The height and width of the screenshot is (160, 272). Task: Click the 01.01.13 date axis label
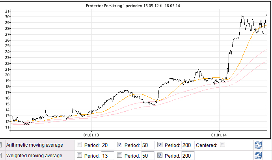[x=91, y=134]
